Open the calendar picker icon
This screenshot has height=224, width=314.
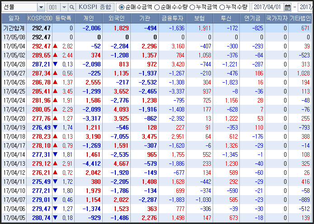click(288, 7)
